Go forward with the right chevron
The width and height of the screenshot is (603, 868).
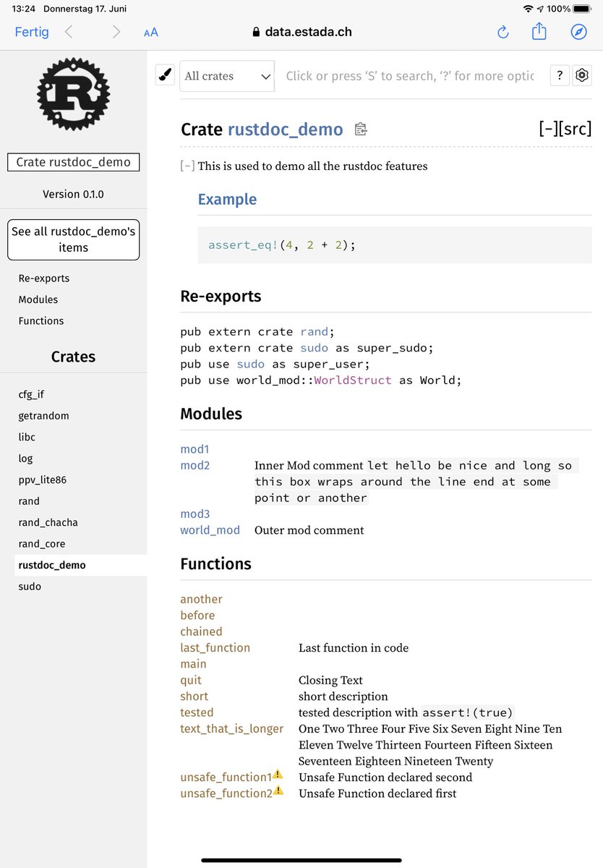(x=116, y=32)
